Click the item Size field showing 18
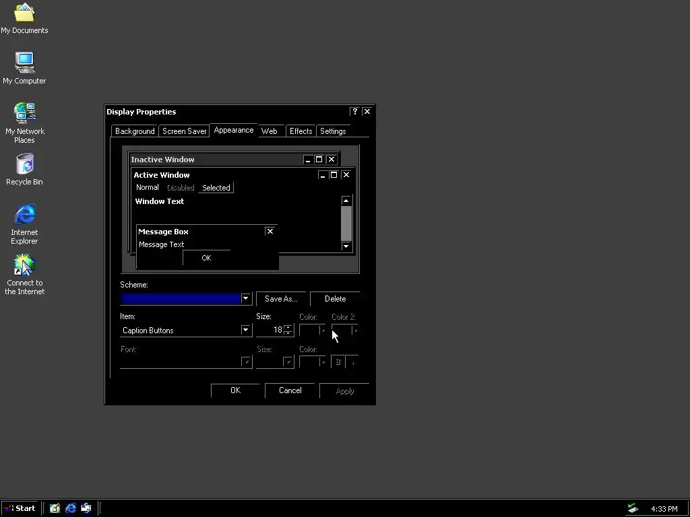 click(x=270, y=330)
